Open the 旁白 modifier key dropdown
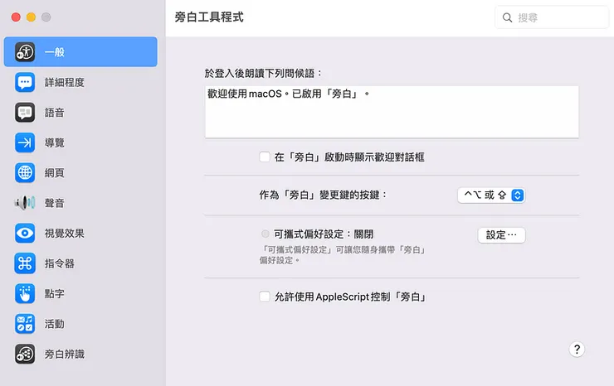Image resolution: width=614 pixels, height=386 pixels. pyautogui.click(x=491, y=195)
